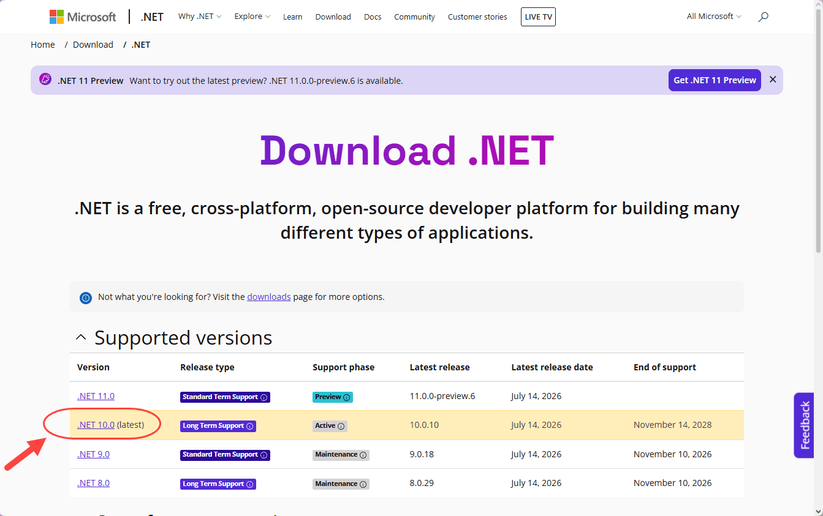This screenshot has width=823, height=516.
Task: Click info icon on .NET 9.0 Standard Term Support badge
Action: click(x=264, y=455)
